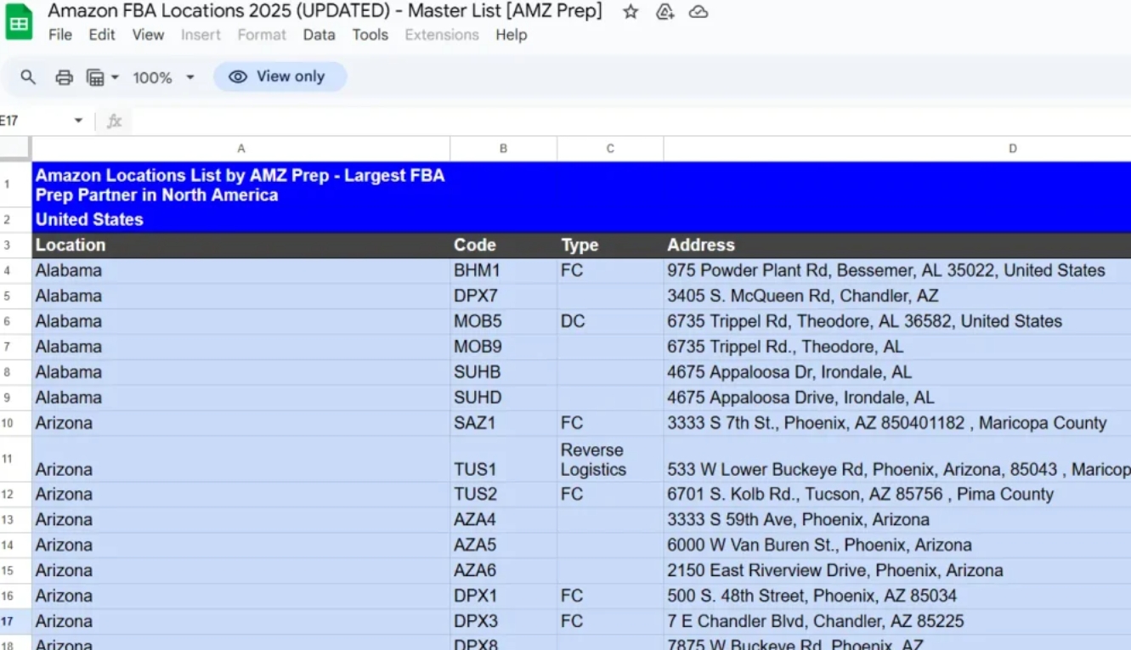This screenshot has height=650, width=1131.
Task: Open the Tools menu
Action: point(370,35)
